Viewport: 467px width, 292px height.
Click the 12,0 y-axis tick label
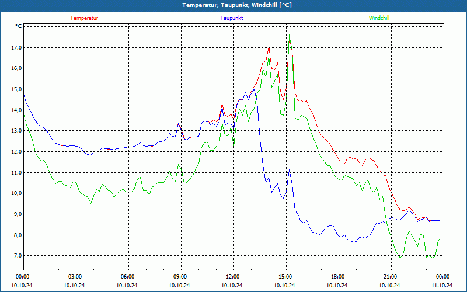pyautogui.click(x=16, y=152)
